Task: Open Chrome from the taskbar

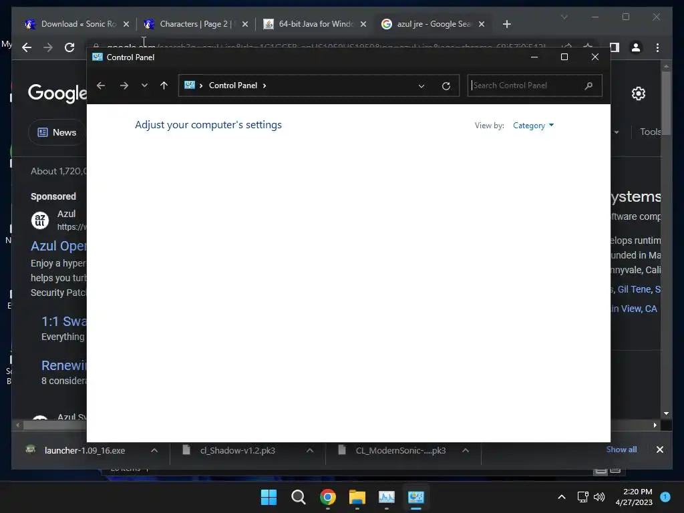Action: tap(327, 497)
